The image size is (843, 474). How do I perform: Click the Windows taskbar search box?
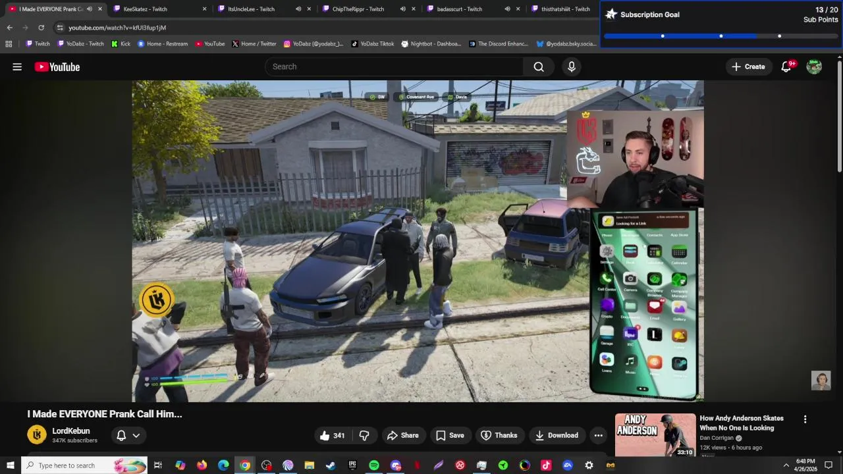[x=84, y=465]
